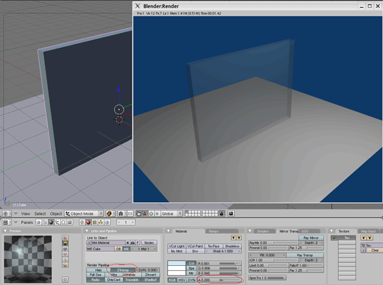Click the Nodes button

pos(151,242)
